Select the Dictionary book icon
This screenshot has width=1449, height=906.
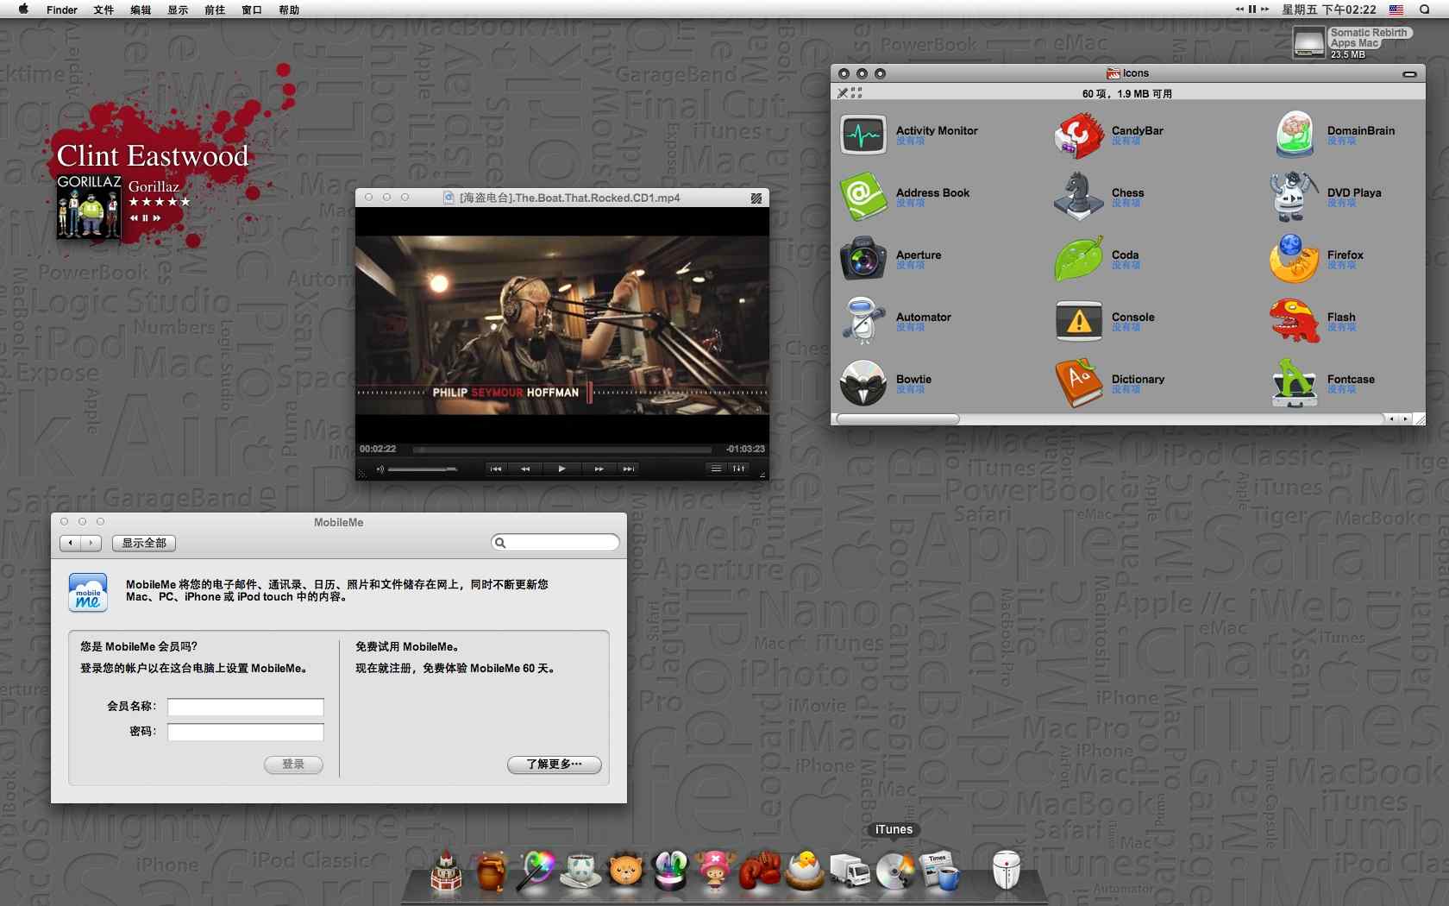point(1079,384)
